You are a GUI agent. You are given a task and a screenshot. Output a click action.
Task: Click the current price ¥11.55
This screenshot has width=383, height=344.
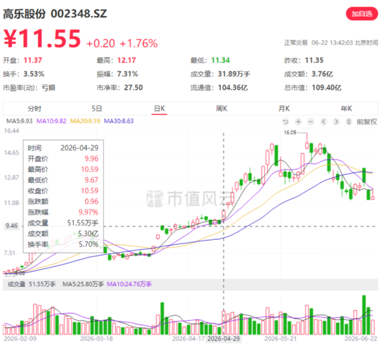click(42, 38)
